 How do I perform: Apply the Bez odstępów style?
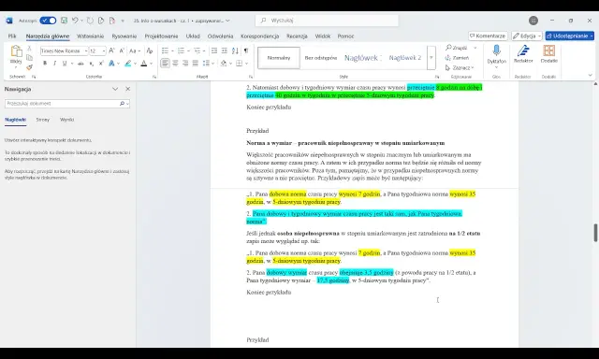pyautogui.click(x=321, y=58)
